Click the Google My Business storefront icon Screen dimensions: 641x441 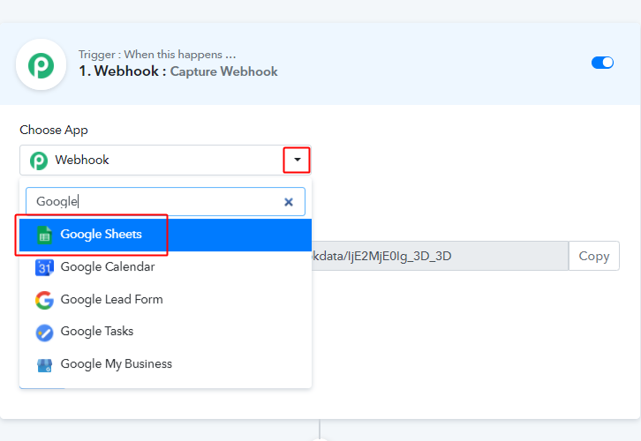(x=44, y=365)
